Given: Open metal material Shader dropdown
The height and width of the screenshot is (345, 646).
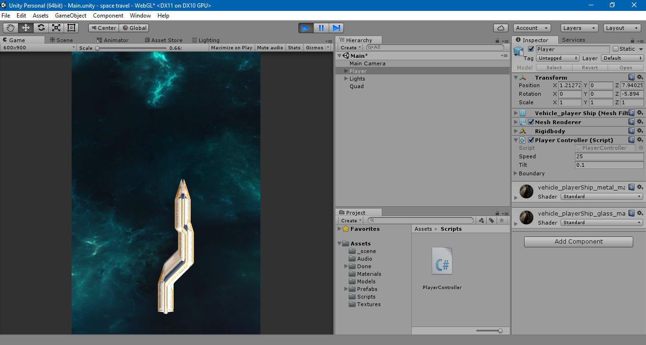Looking at the screenshot, I should coord(602,196).
